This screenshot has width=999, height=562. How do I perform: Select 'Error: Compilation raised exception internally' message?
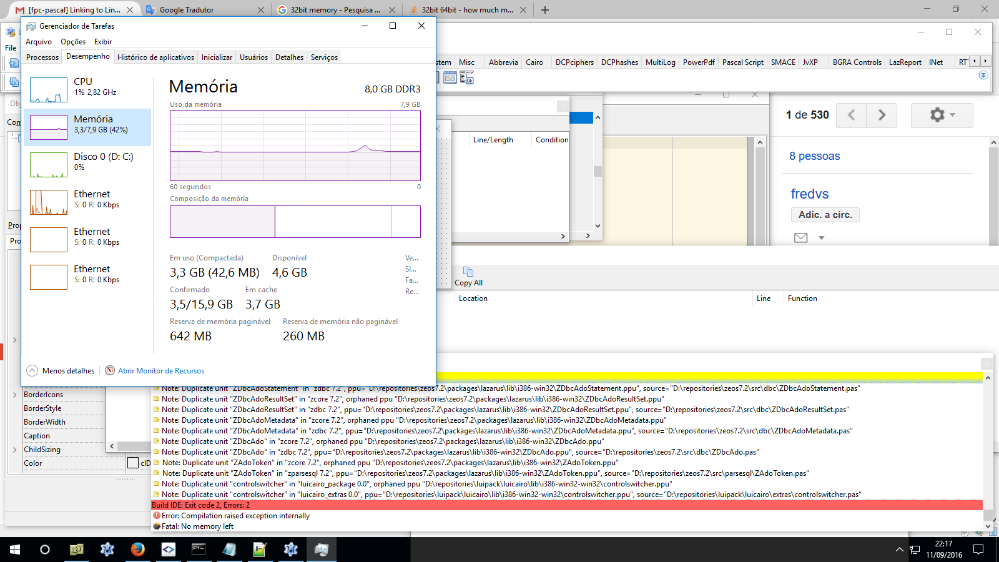click(567, 516)
